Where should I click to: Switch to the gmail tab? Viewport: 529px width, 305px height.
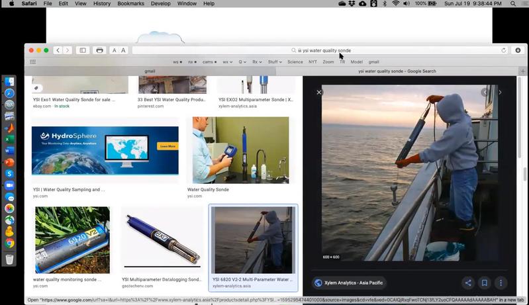150,71
